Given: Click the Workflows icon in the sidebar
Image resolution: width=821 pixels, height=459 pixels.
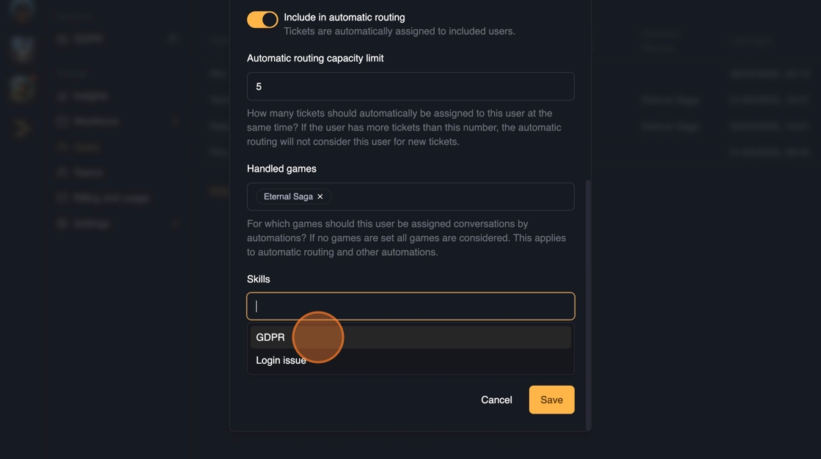Looking at the screenshot, I should point(62,121).
